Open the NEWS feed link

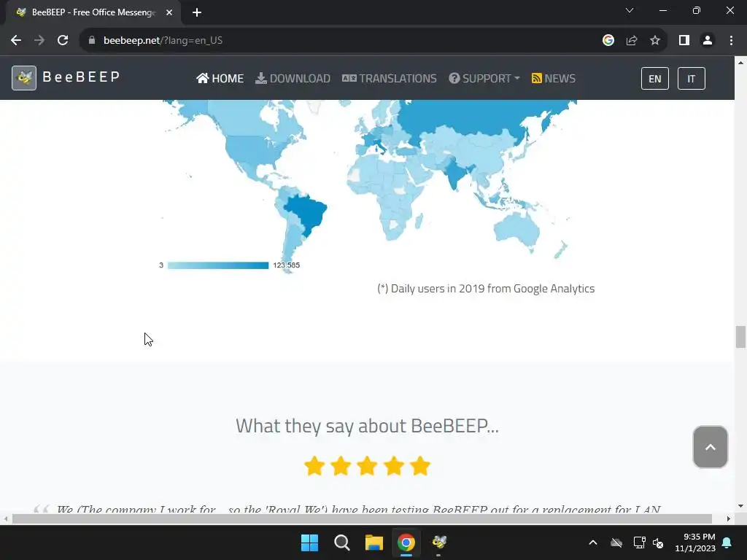click(x=554, y=78)
